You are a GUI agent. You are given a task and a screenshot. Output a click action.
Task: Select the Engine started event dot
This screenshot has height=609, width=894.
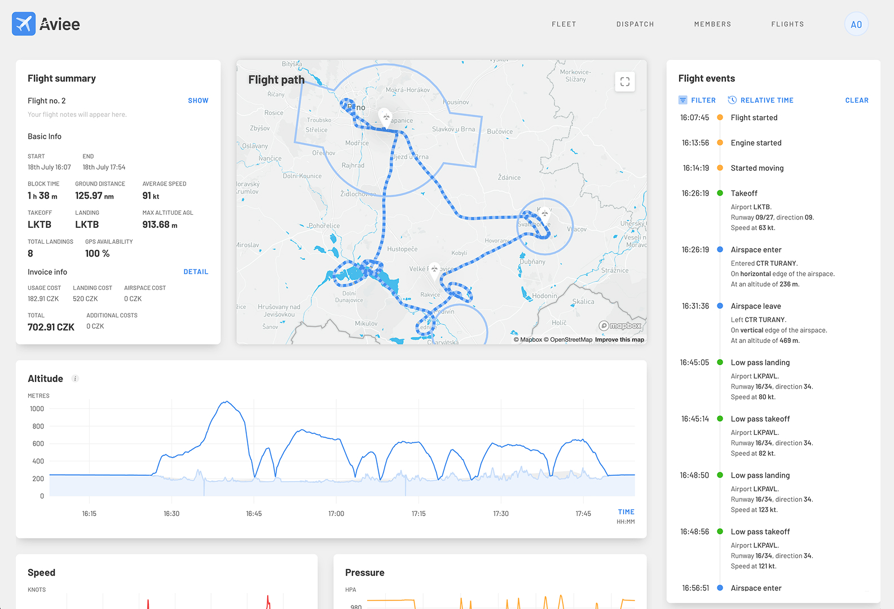tap(720, 143)
